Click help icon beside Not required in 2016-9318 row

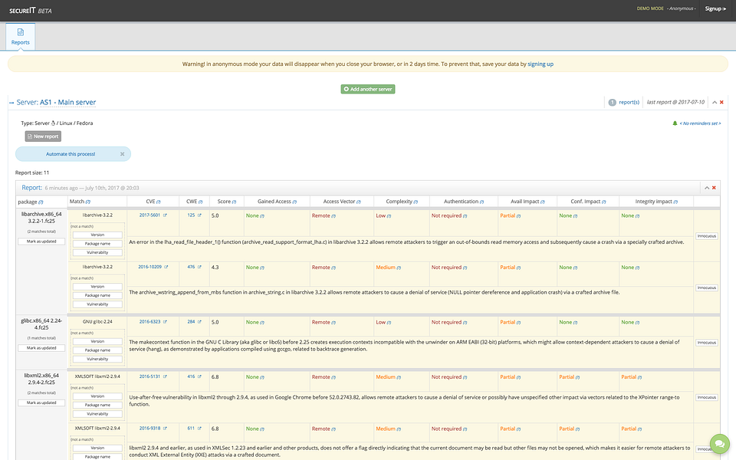click(x=465, y=429)
